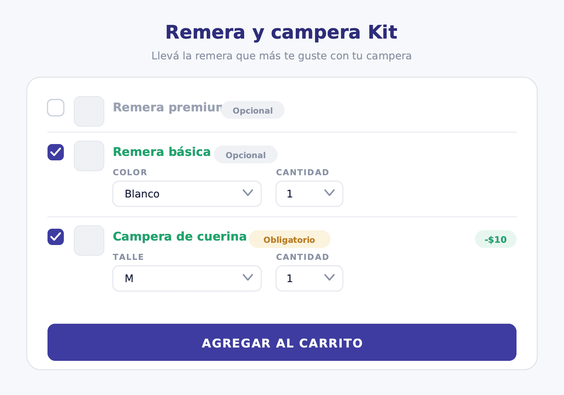This screenshot has height=395, width=564.
Task: Open the Campera de cuerina Cantidad dropdown
Action: 309,278
